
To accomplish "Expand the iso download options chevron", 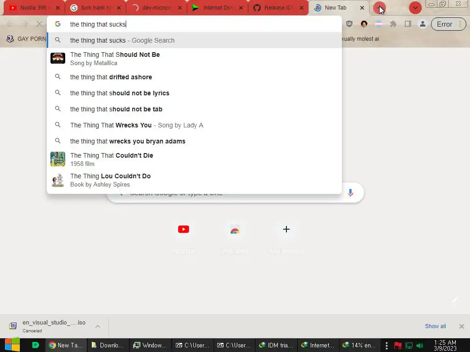I will [98, 326].
